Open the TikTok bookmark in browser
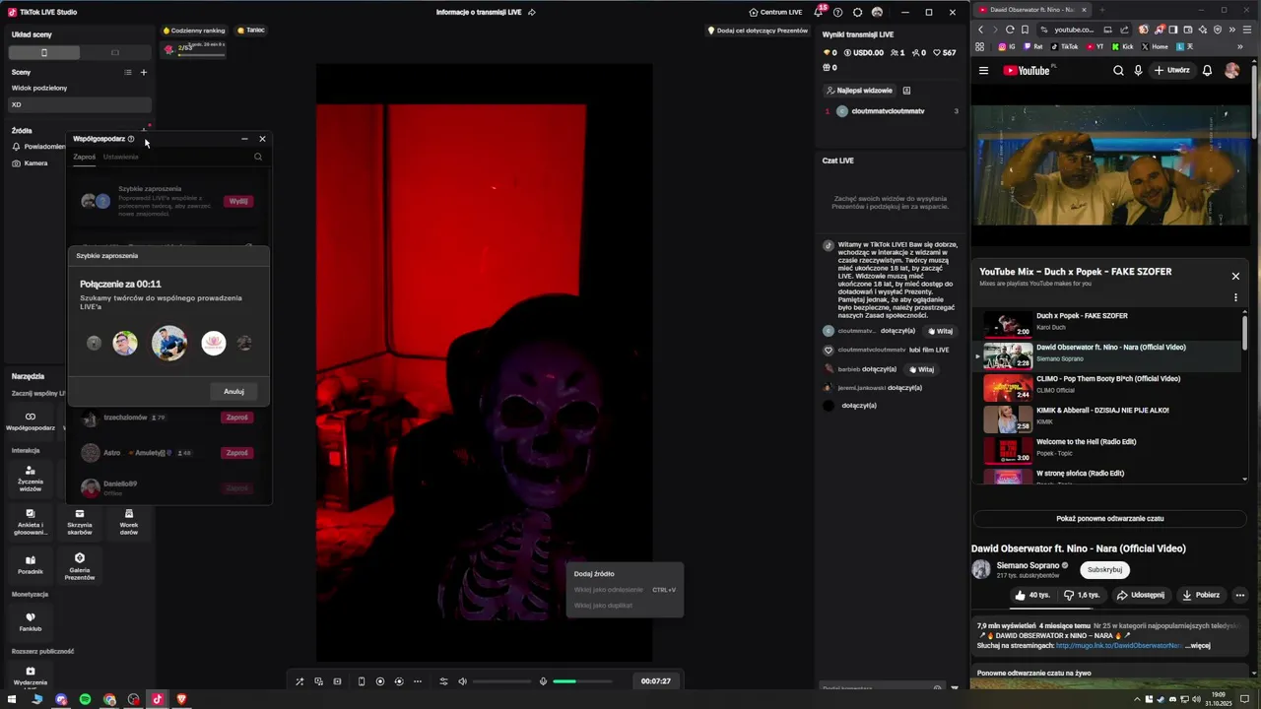The height and width of the screenshot is (709, 1261). click(x=1064, y=46)
